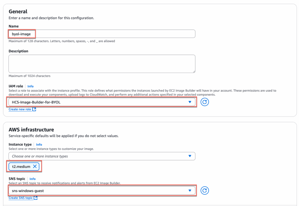This screenshot has width=299, height=206.
Task: Focus the Name field containing byol-image
Action: tap(102, 34)
